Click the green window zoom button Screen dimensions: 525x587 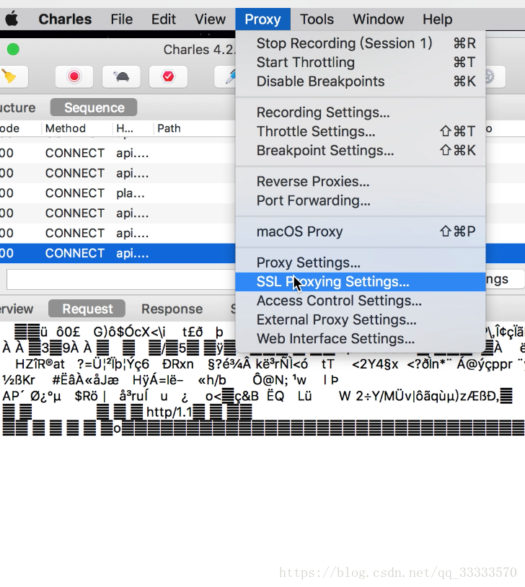(13, 50)
